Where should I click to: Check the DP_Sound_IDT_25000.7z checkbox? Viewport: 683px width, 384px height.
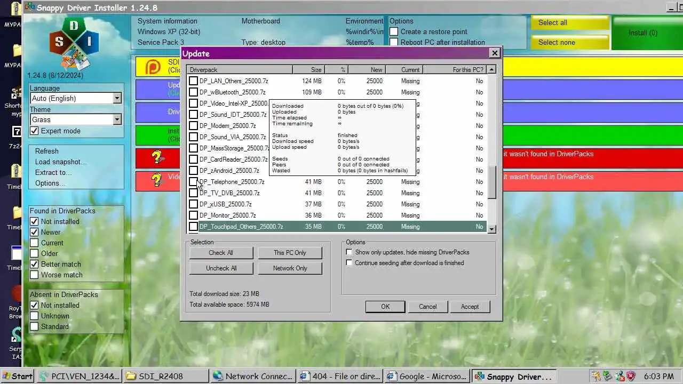193,115
